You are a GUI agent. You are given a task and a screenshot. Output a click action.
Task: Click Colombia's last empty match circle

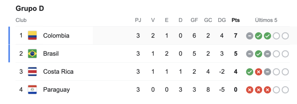pos(285,36)
